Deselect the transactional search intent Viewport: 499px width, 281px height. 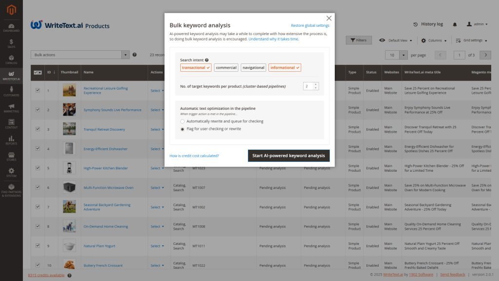coord(195,68)
